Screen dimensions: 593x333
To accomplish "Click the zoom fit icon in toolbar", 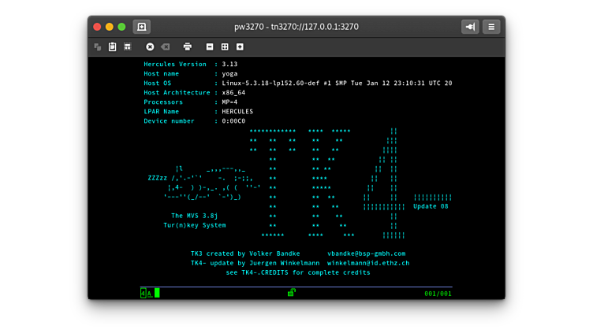I will coord(225,47).
